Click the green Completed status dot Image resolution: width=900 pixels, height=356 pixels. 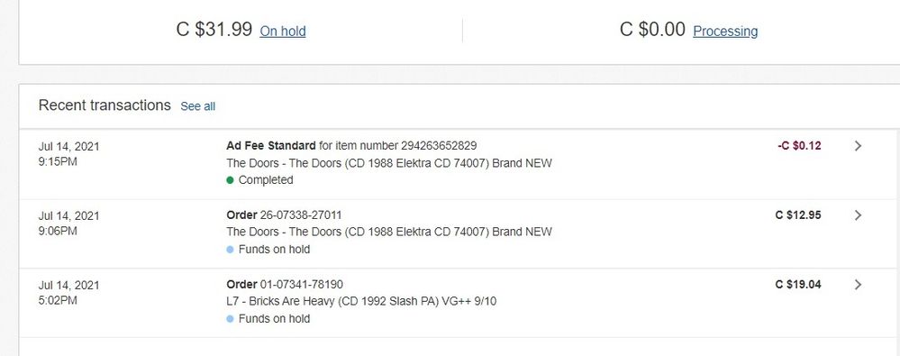coord(230,180)
